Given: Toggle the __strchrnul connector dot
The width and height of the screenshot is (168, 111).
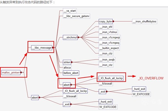Looking at the screenshot, I should [x=78, y=37].
